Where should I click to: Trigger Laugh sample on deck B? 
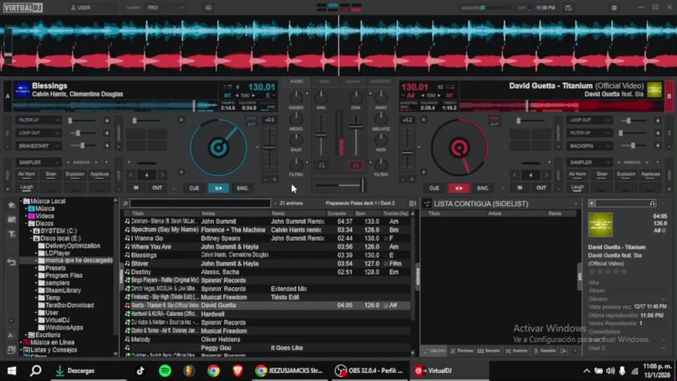[577, 187]
